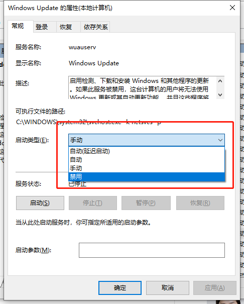244x304 pixels.
Task: Click the 暂停(P) button
Action: click(x=146, y=203)
